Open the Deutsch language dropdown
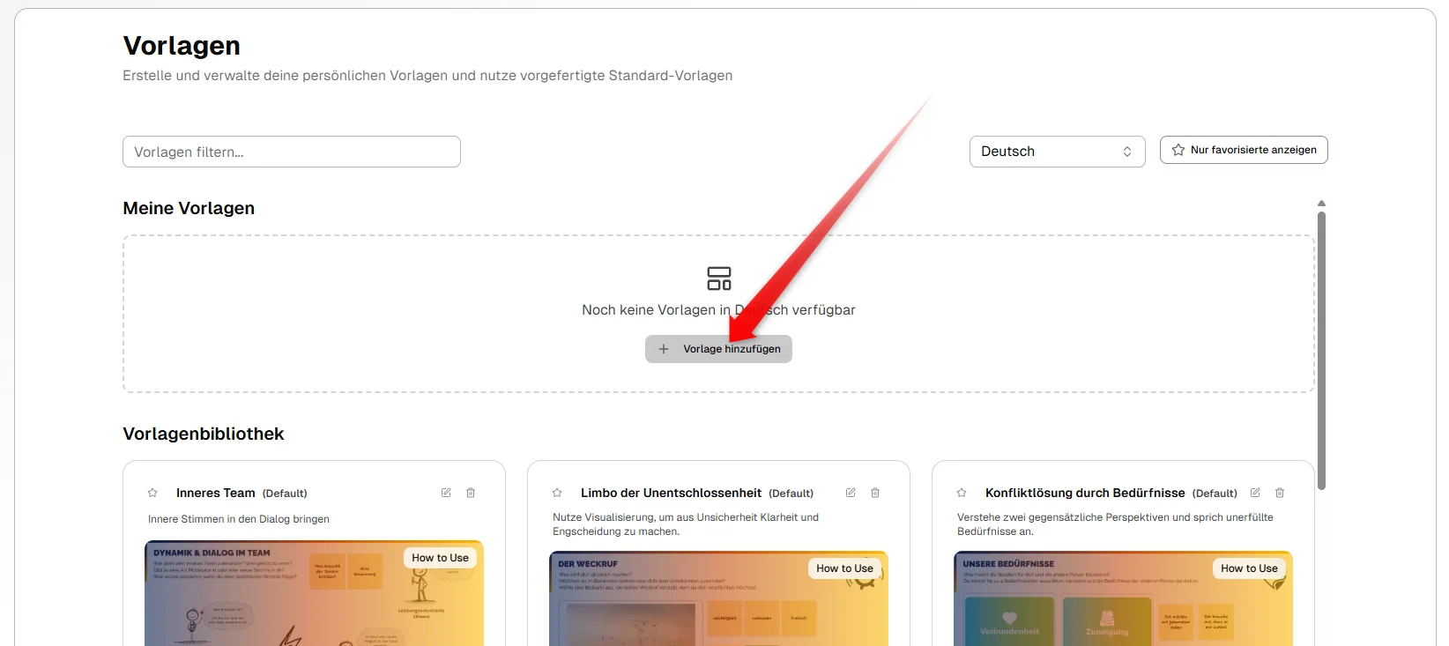Viewport: 1449px width, 646px height. pos(1057,152)
